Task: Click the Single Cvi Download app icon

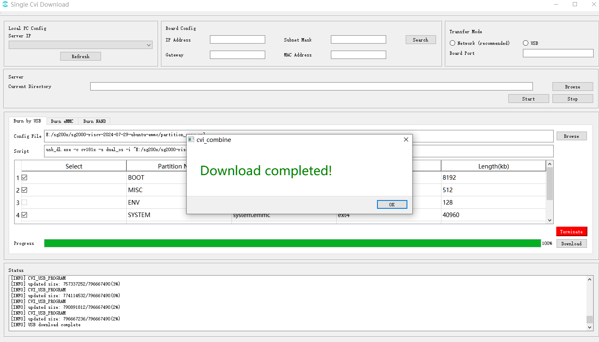Action: (x=5, y=5)
